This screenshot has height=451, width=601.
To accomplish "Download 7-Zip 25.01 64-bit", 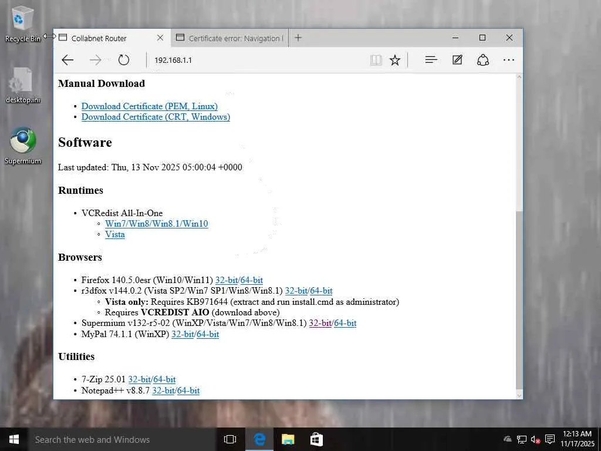I will [164, 379].
